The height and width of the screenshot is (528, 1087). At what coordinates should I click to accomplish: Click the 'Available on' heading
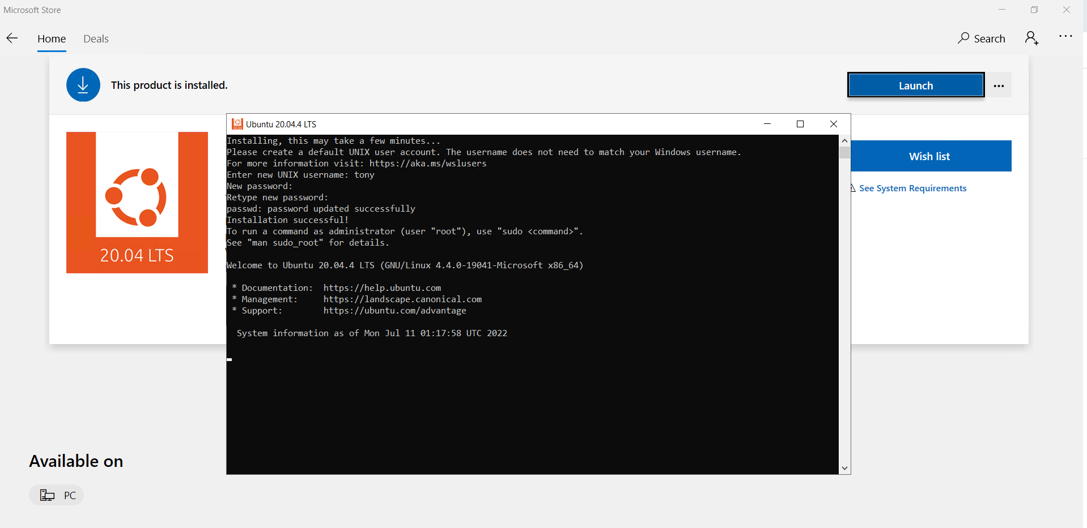pyautogui.click(x=76, y=461)
